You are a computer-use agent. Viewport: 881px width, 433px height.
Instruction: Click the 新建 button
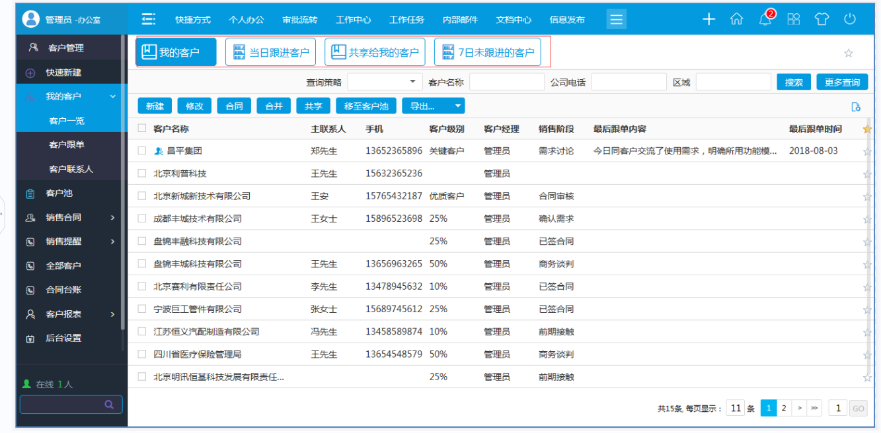pyautogui.click(x=155, y=106)
